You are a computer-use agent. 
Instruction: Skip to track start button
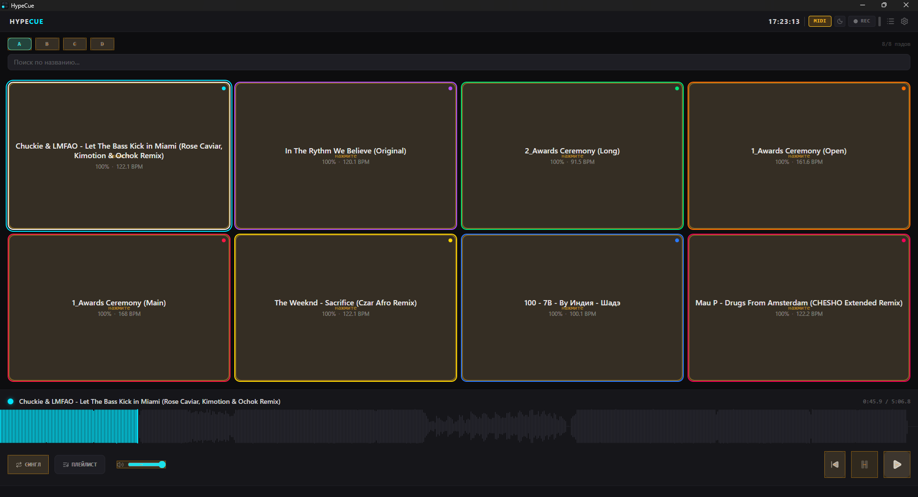pyautogui.click(x=835, y=465)
